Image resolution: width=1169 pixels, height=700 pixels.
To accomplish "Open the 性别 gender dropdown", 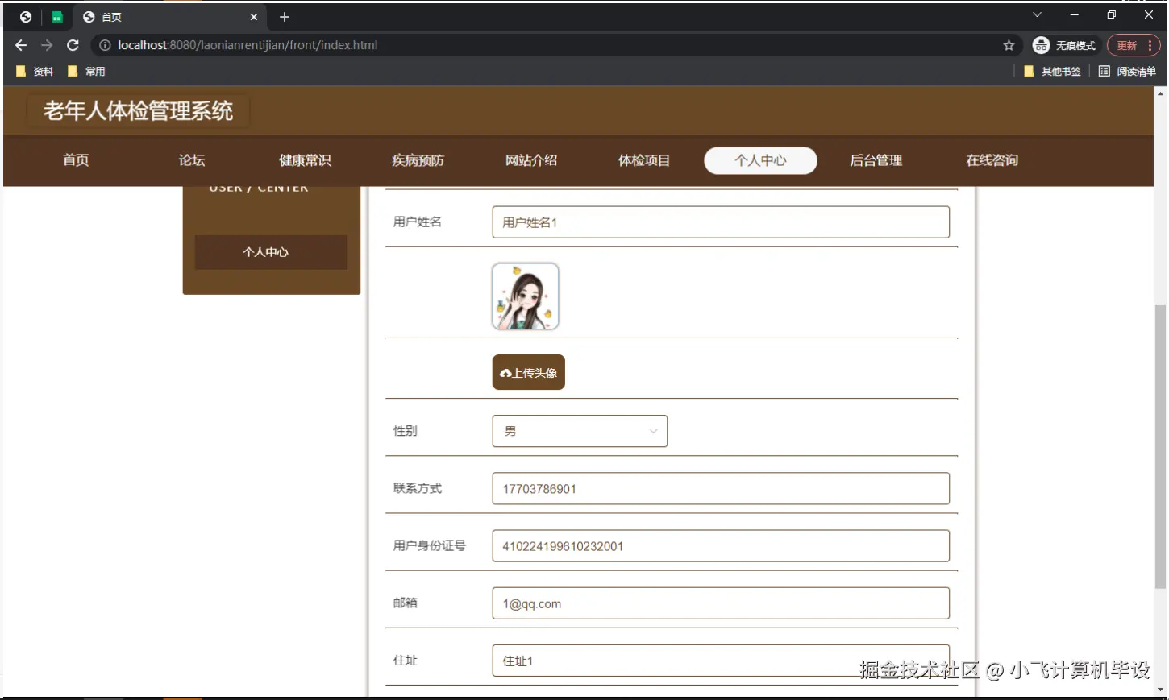I will [580, 431].
